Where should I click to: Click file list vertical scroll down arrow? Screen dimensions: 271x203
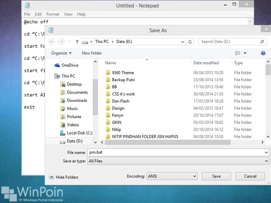tap(268, 137)
